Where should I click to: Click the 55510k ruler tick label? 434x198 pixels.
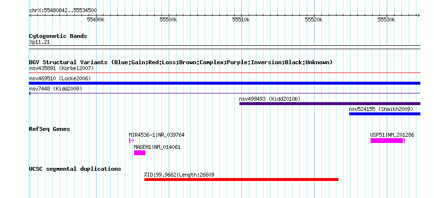click(x=241, y=19)
